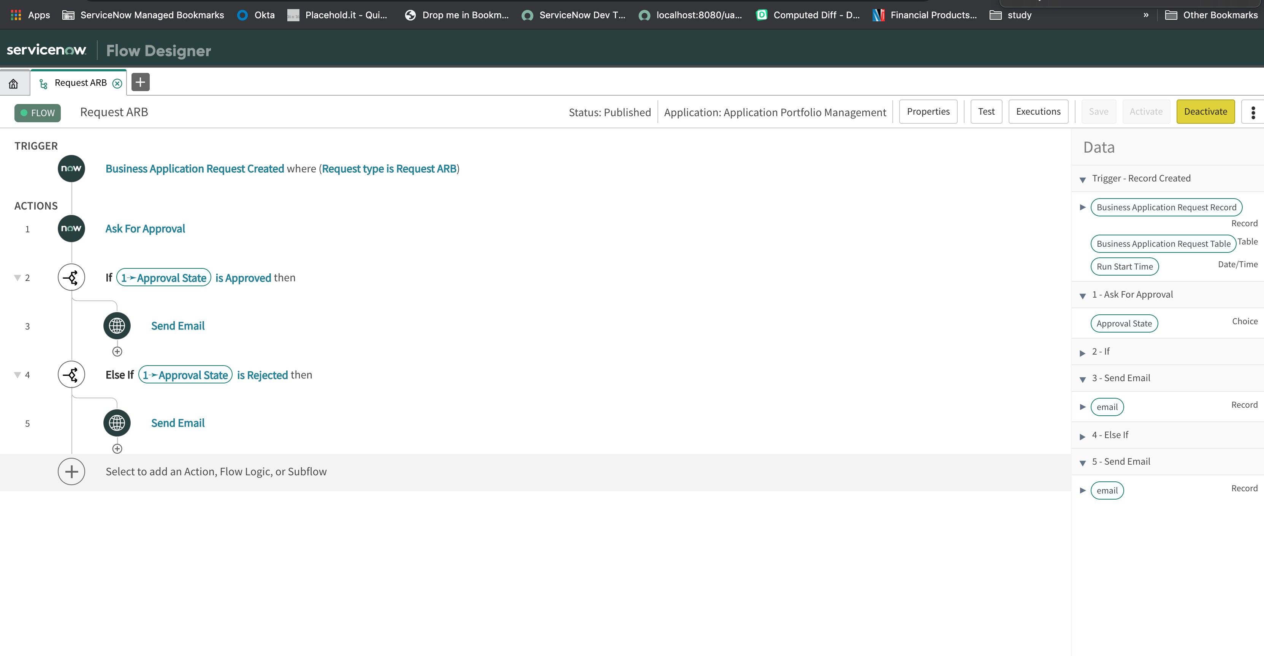Click Request type is Request ARB condition
The image size is (1264, 656).
[x=389, y=169]
